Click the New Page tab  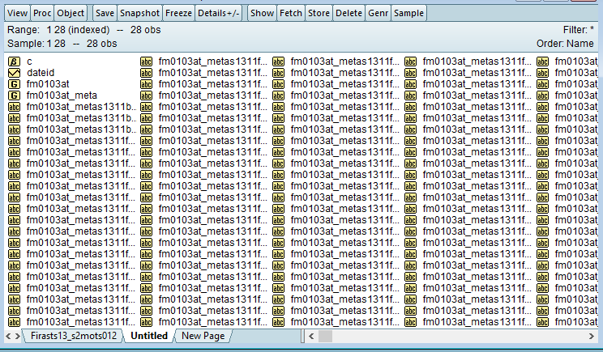[x=203, y=336]
